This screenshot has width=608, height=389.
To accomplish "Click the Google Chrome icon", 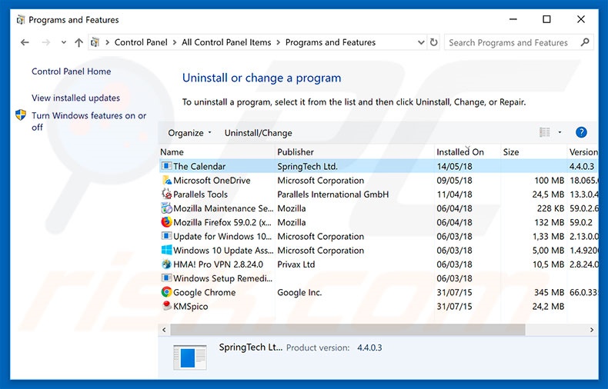I will coord(166,292).
